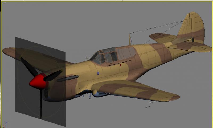Select the landing gear fairing under the wing
The width and height of the screenshot is (213, 128).
coord(100,93)
